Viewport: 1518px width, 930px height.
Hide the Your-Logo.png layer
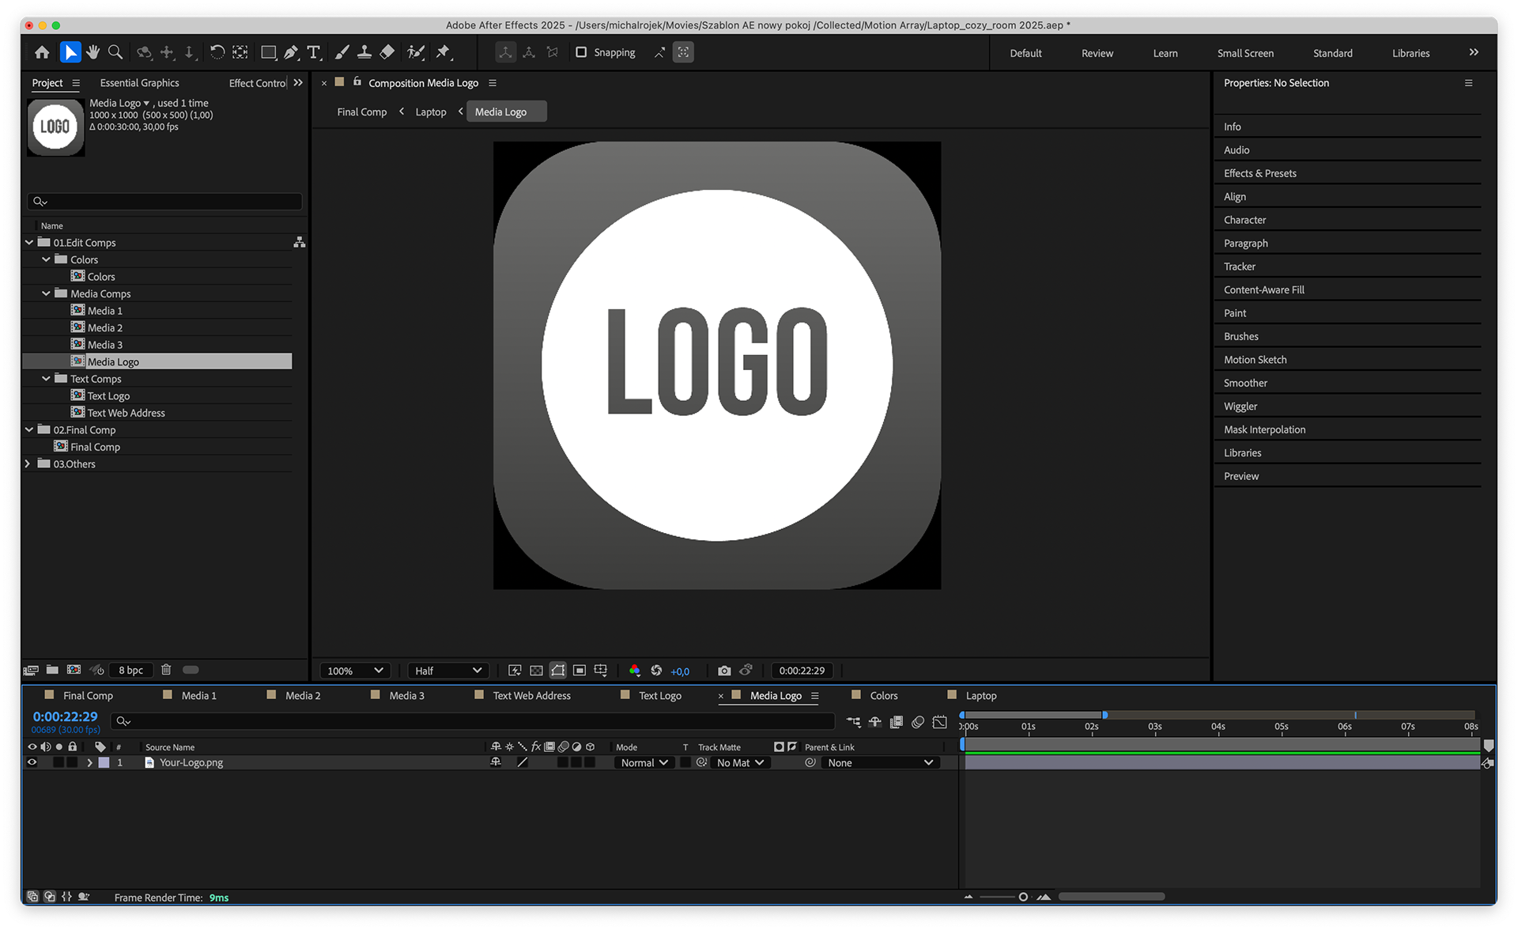point(32,762)
